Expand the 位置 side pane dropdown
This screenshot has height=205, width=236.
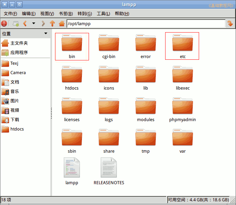(46, 34)
